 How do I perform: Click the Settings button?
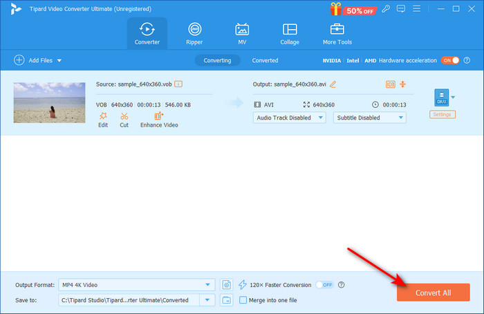click(442, 115)
